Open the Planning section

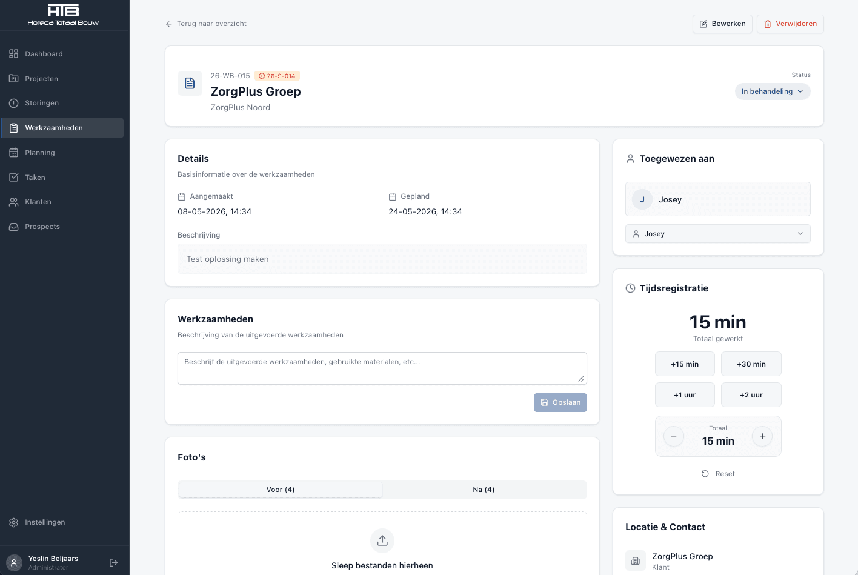click(63, 153)
